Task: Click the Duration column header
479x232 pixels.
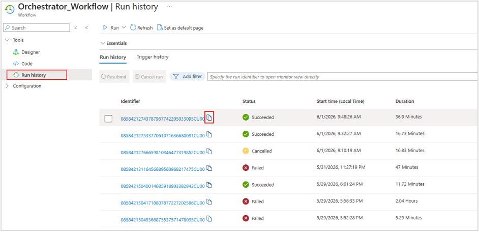Action: point(405,101)
